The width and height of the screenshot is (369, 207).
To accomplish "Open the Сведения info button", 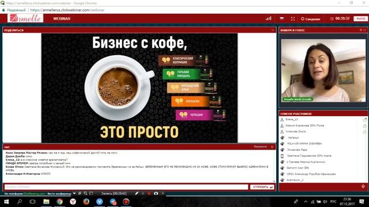I will 310,19.
